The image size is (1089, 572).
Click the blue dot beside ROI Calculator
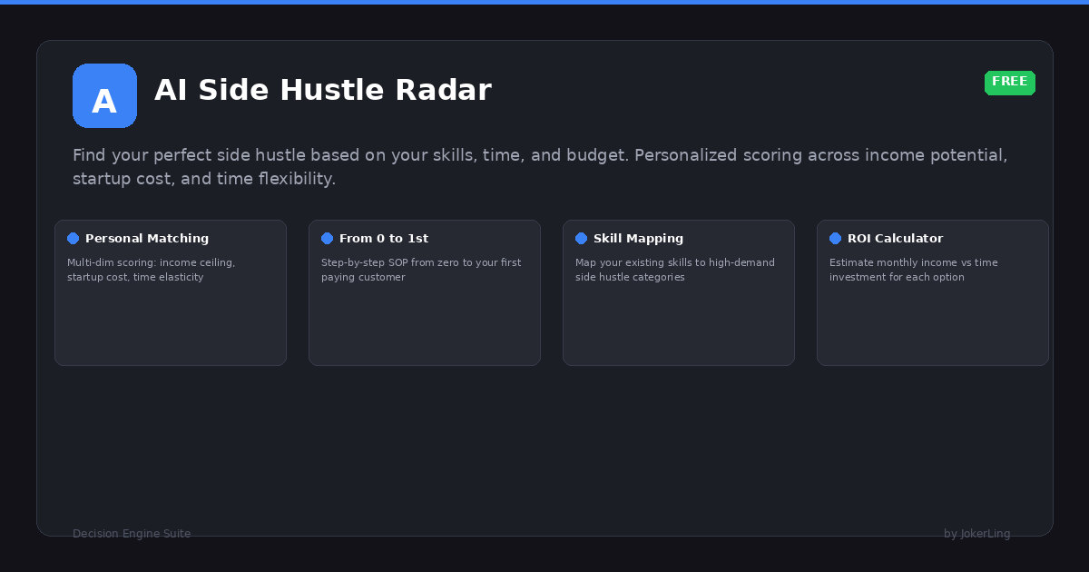[836, 239]
